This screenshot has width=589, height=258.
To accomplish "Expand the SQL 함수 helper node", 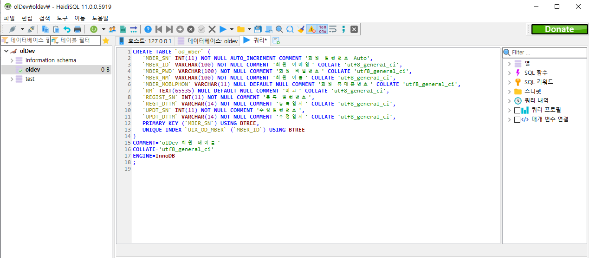I will 509,73.
